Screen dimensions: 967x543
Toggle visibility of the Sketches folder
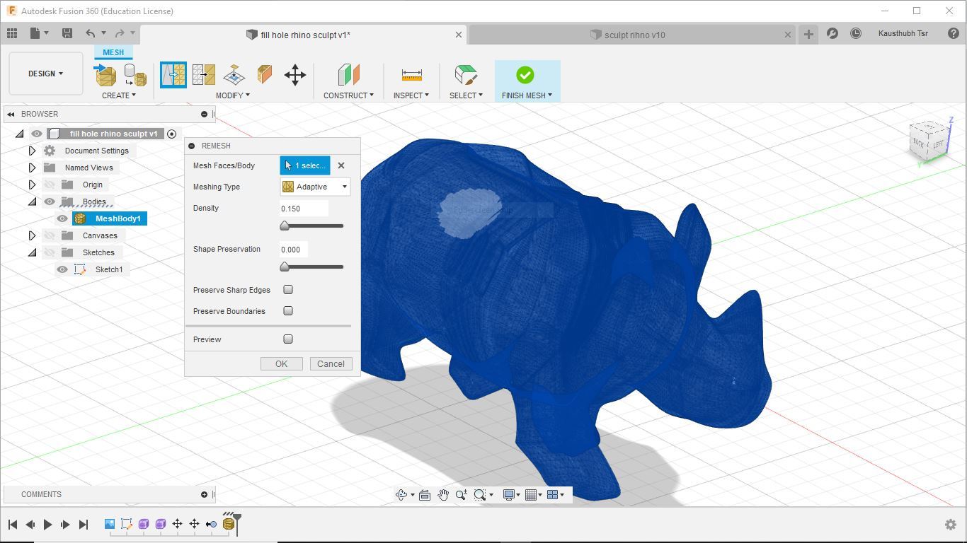pos(50,252)
